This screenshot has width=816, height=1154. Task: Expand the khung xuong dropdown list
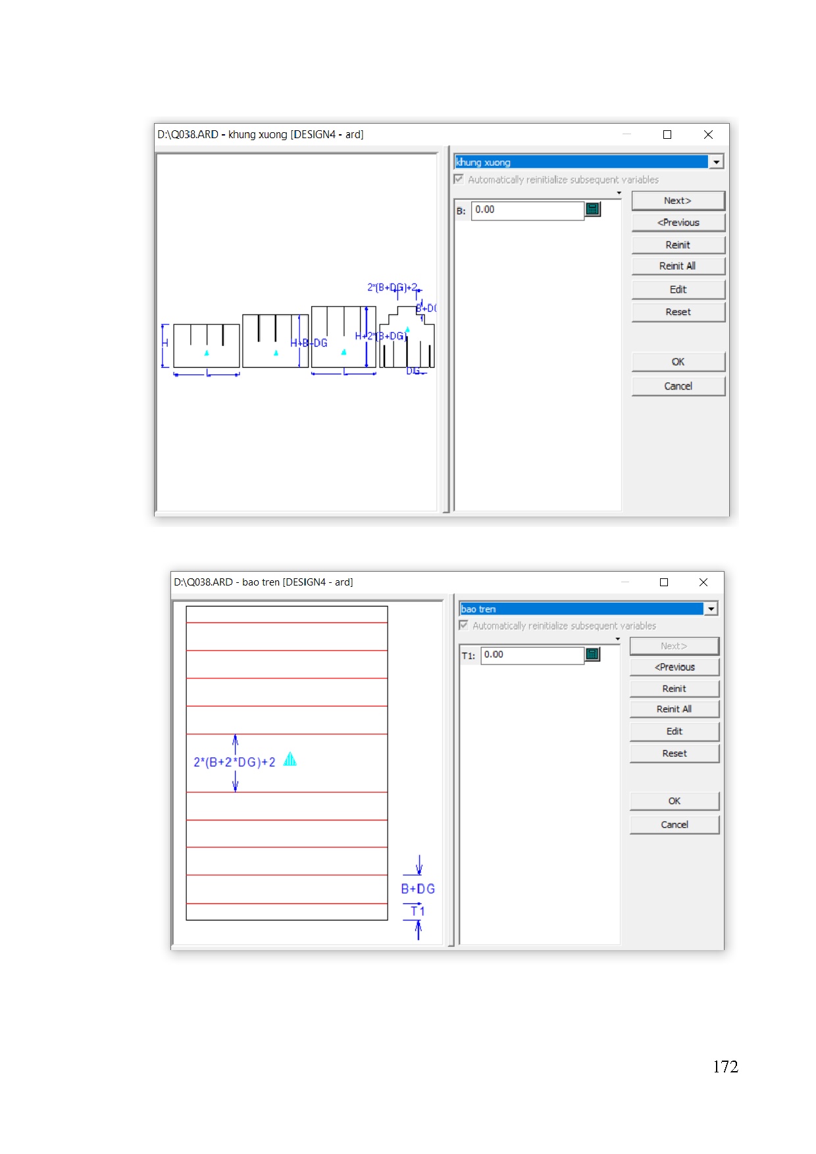716,162
